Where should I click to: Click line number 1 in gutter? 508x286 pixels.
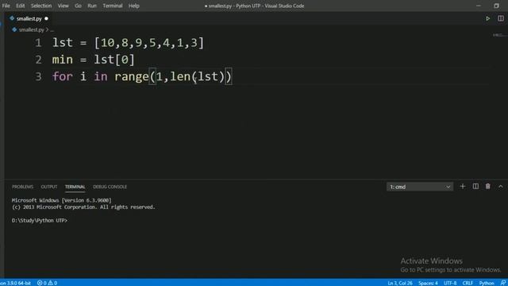click(x=38, y=43)
